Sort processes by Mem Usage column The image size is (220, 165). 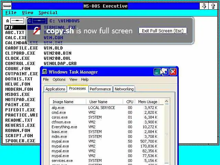147,102
